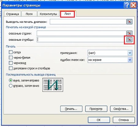Select вправо, затем вниз radio button

tap(11, 86)
